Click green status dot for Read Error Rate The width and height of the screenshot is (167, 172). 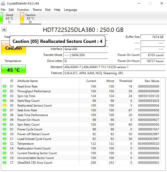(5, 86)
